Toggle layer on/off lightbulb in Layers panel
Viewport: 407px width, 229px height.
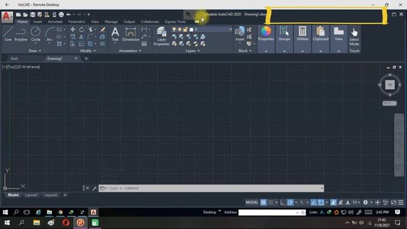174,29
